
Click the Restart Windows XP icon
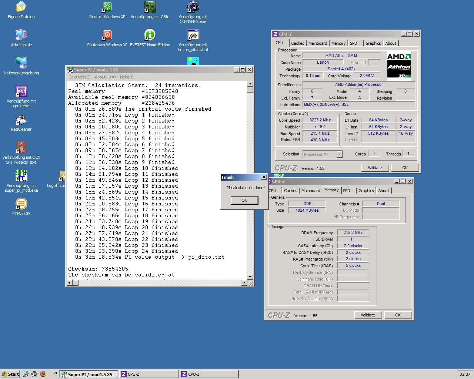point(107,7)
